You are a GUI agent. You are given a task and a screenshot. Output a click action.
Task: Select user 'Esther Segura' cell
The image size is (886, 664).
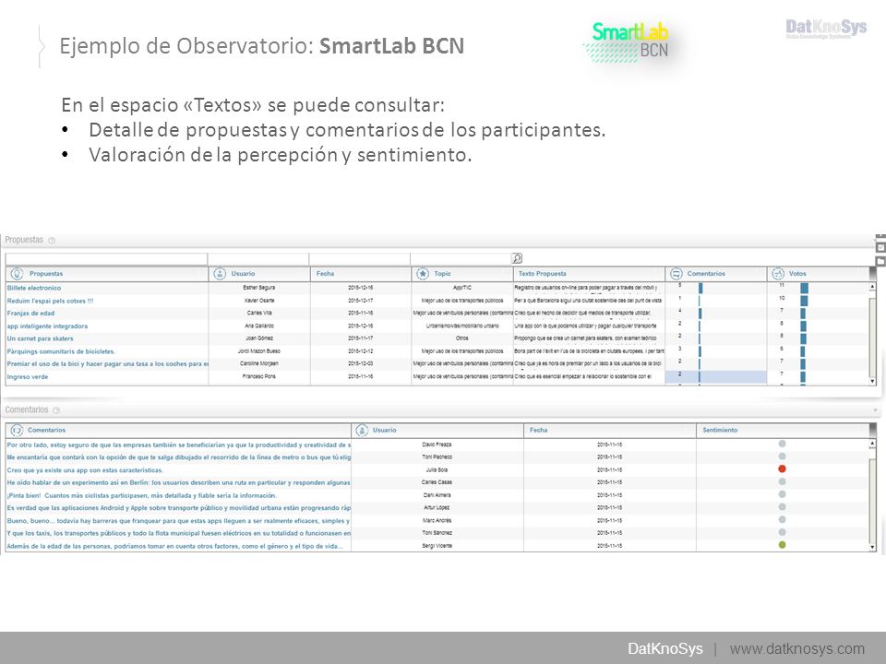258,288
